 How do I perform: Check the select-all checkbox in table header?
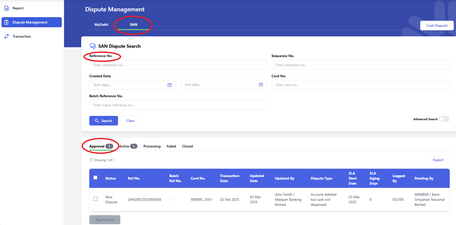click(95, 178)
